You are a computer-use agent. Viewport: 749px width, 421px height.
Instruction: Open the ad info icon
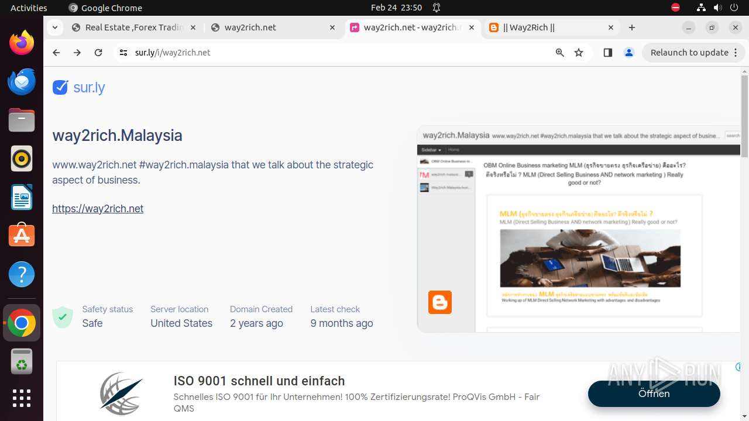[738, 367]
